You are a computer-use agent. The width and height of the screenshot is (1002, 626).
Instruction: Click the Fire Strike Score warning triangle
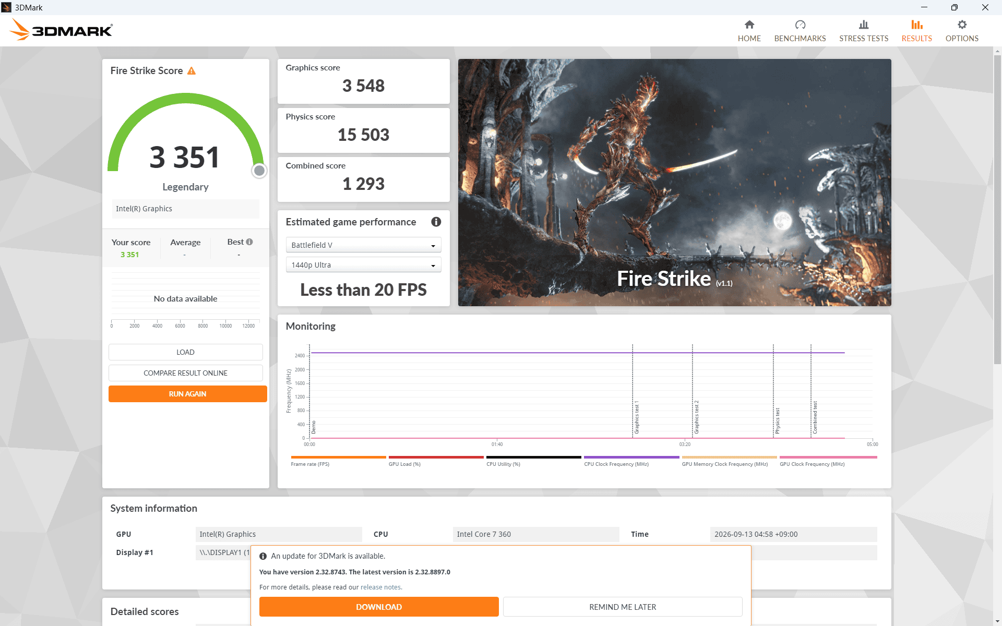point(192,71)
